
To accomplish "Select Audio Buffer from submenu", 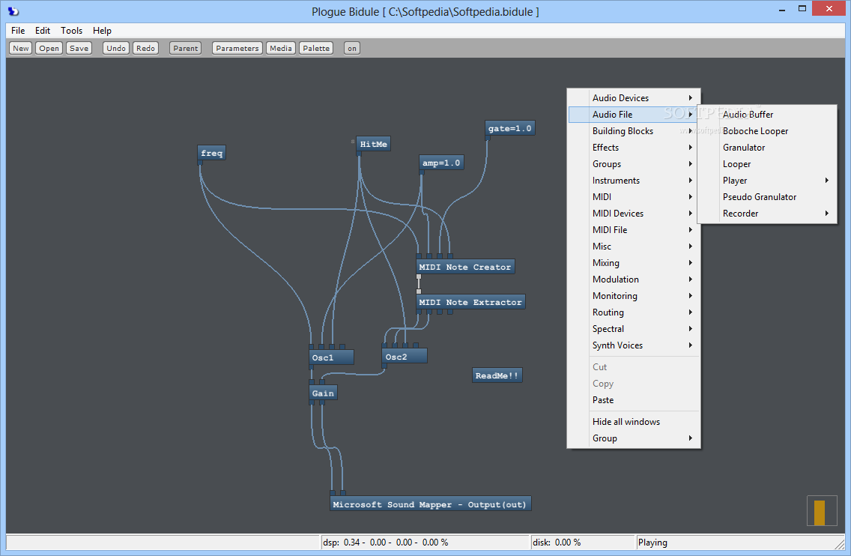I will point(767,115).
